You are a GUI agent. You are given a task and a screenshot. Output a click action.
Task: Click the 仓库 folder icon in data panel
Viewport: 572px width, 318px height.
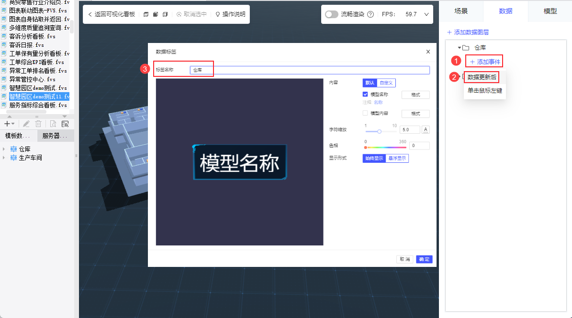click(465, 48)
